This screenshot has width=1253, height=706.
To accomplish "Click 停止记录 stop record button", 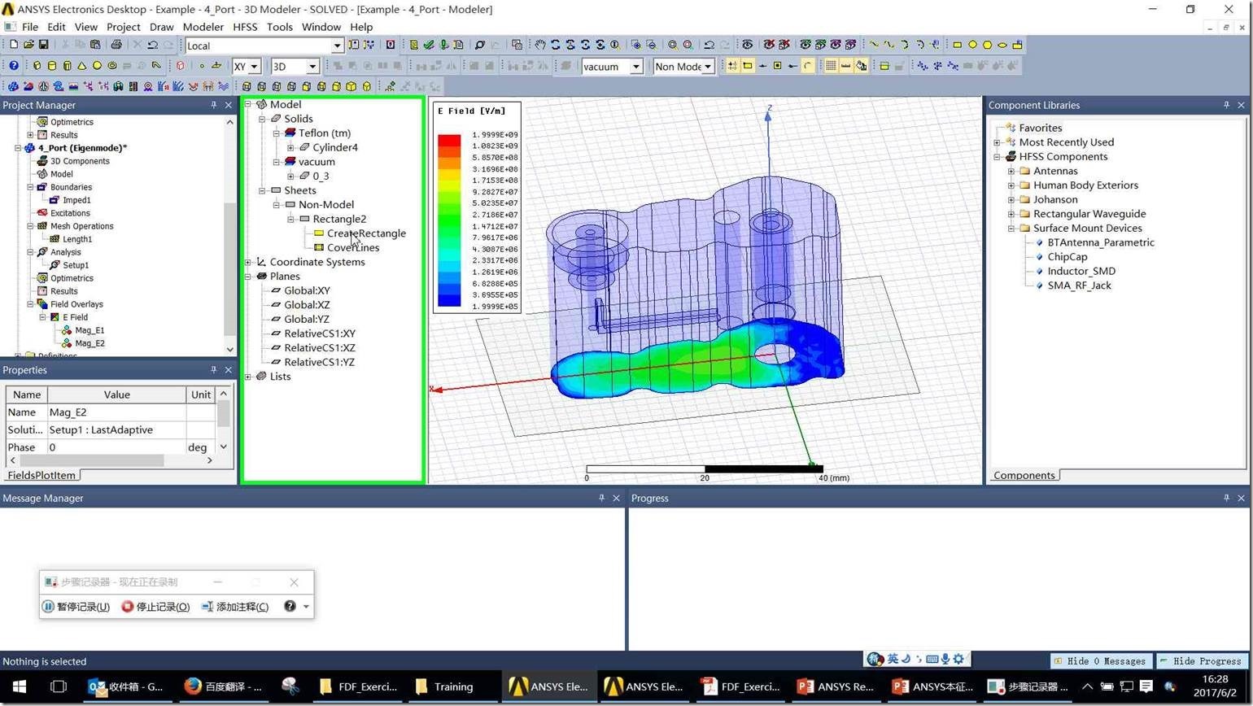I will [155, 607].
